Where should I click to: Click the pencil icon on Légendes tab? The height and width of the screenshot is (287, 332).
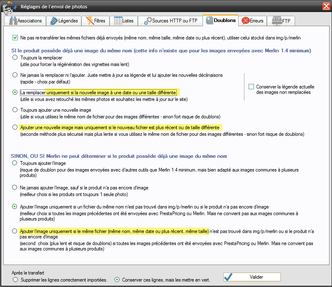pos(53,21)
